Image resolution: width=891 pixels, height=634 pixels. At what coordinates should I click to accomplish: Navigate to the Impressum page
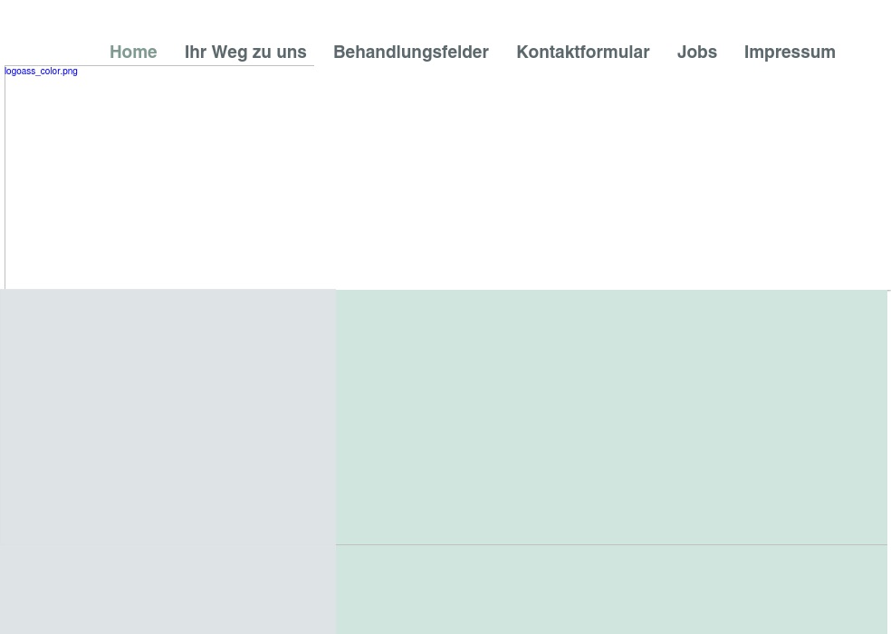tap(790, 53)
